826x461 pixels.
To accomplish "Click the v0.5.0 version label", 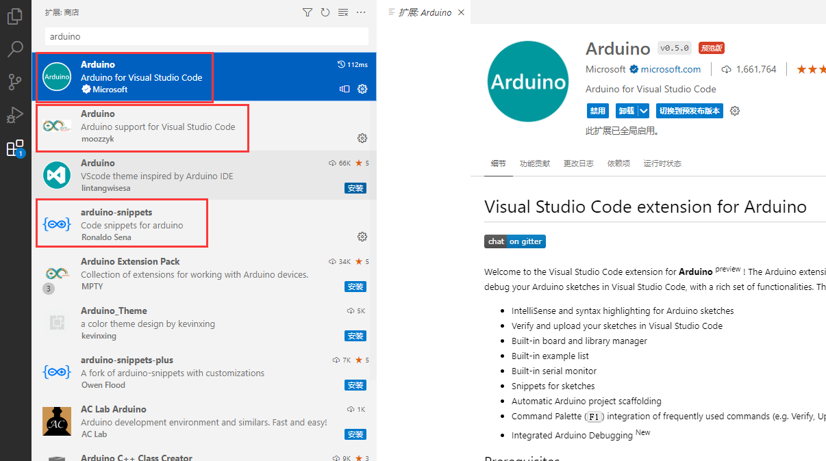I will 674,48.
